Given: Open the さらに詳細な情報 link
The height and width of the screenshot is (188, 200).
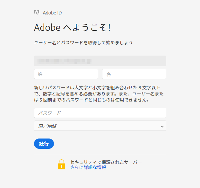Looking at the screenshot, I should 88,167.
